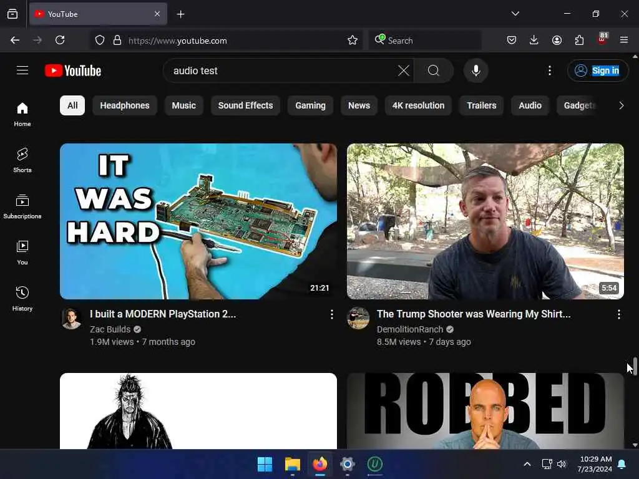Select the 4K resolution filter chip
The image size is (639, 479).
pos(418,105)
